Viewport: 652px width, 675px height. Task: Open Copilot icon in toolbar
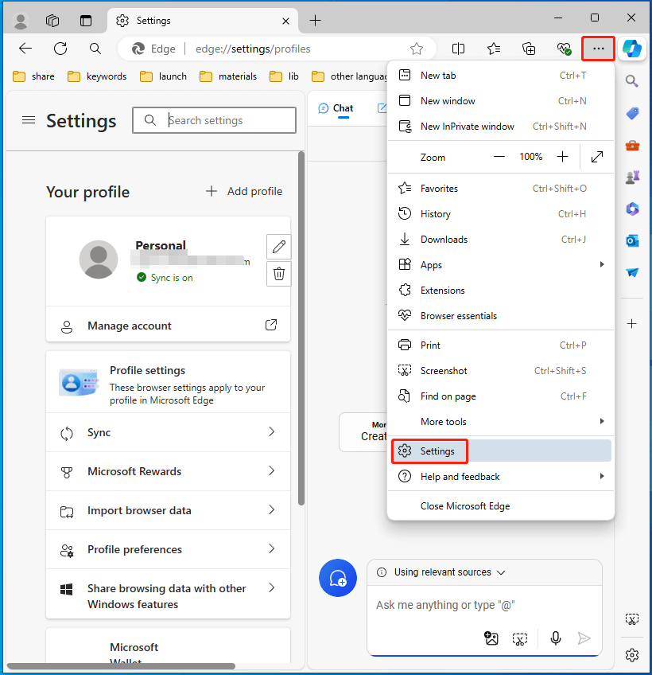coord(632,49)
